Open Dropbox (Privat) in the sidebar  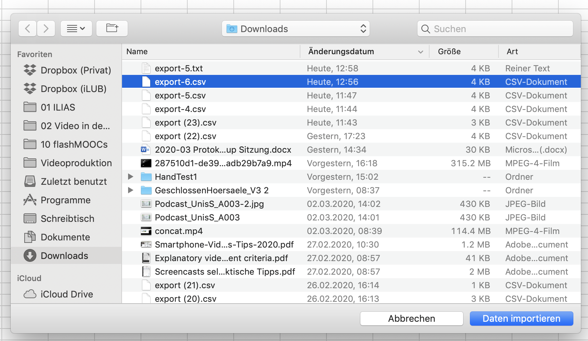click(66, 70)
